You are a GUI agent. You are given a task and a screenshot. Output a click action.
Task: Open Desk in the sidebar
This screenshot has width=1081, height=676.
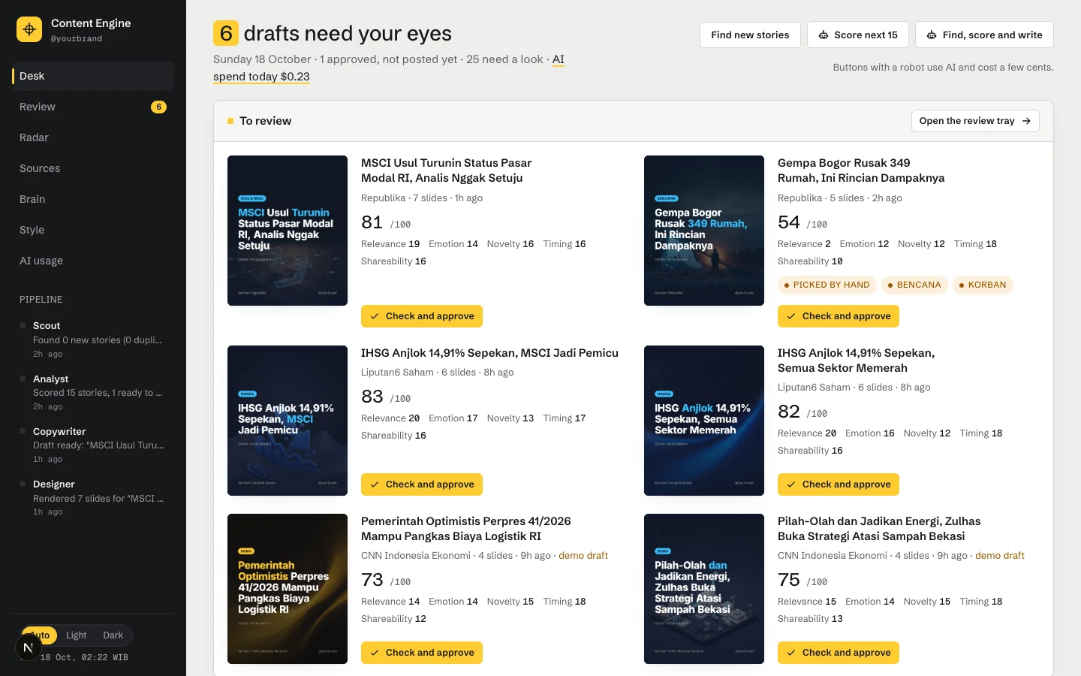(93, 76)
